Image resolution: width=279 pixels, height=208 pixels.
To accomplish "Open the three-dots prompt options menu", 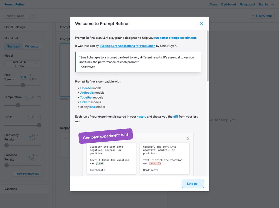I will (x=31, y=16).
